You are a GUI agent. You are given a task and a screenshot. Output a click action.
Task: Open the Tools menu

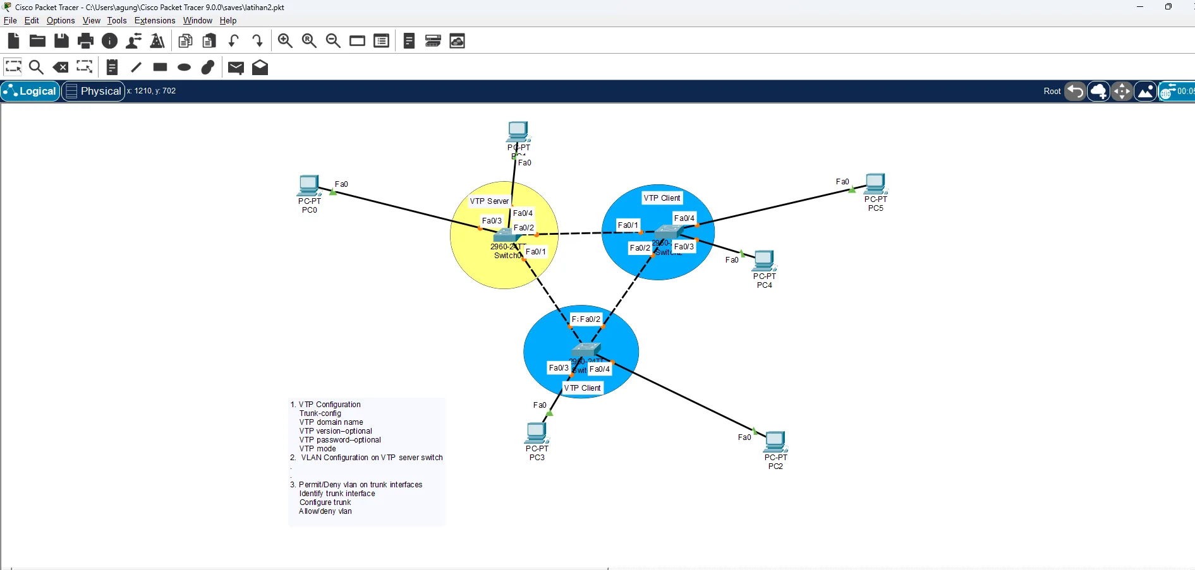[117, 20]
